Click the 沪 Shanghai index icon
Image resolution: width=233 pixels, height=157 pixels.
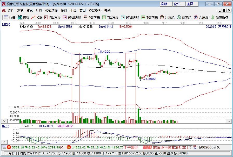coord(9,147)
